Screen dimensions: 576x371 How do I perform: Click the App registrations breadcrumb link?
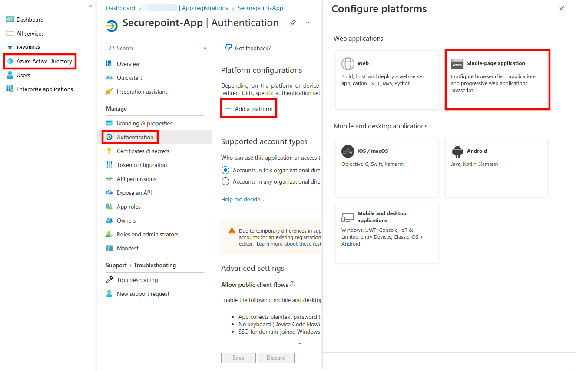pyautogui.click(x=205, y=8)
